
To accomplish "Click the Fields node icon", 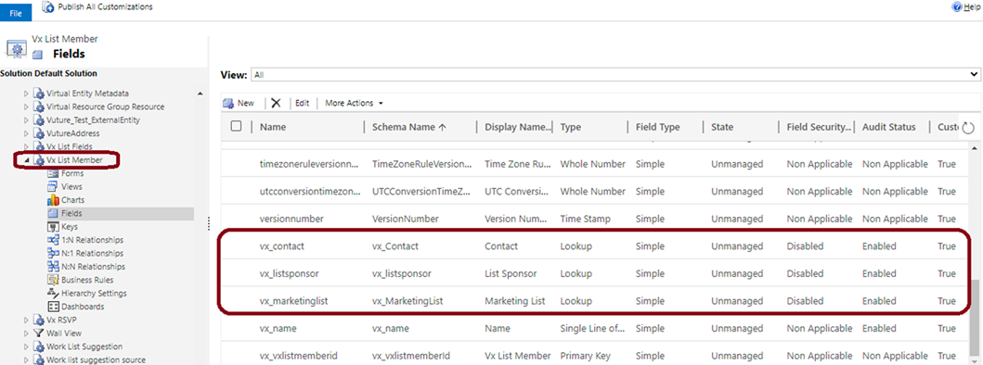I will (53, 213).
